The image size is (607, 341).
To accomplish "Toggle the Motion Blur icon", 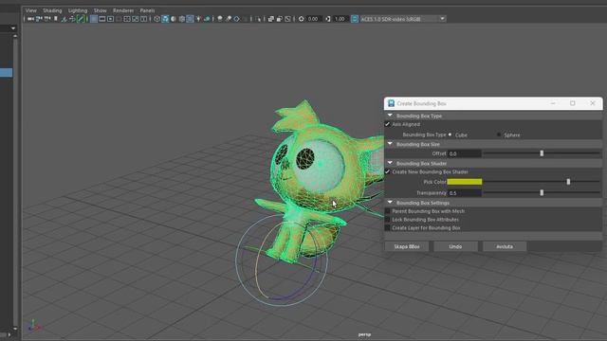I will coord(229,19).
